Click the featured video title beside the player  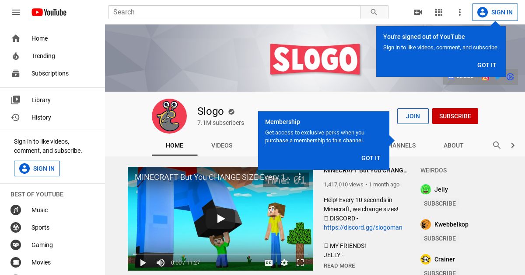pos(366,170)
